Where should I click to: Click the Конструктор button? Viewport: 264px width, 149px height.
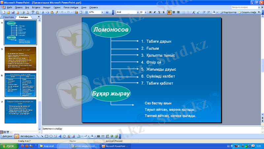coord(228,12)
